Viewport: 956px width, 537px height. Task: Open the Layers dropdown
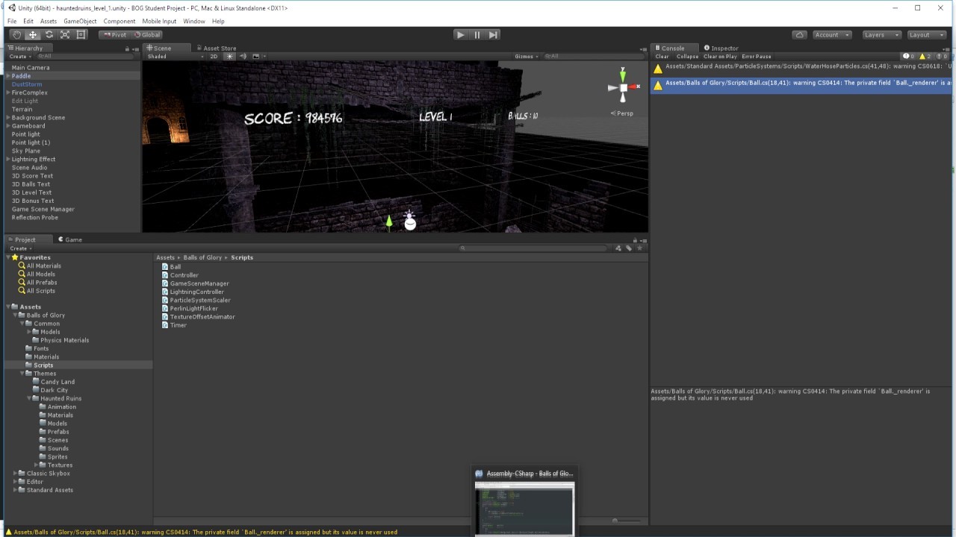pos(880,34)
